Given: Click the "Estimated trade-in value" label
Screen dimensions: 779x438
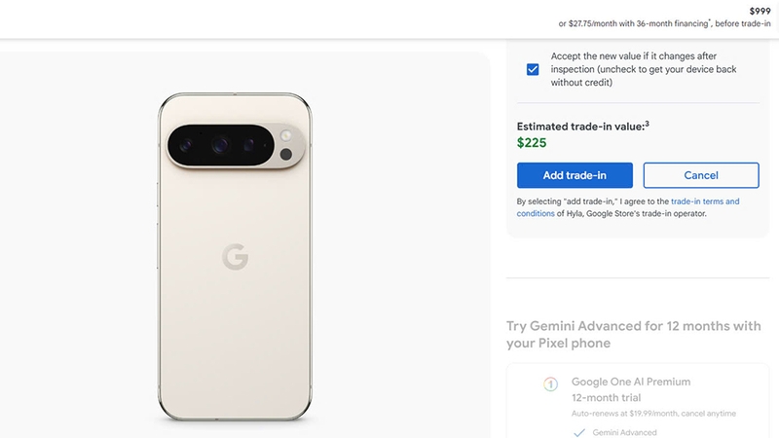Looking at the screenshot, I should [579, 127].
